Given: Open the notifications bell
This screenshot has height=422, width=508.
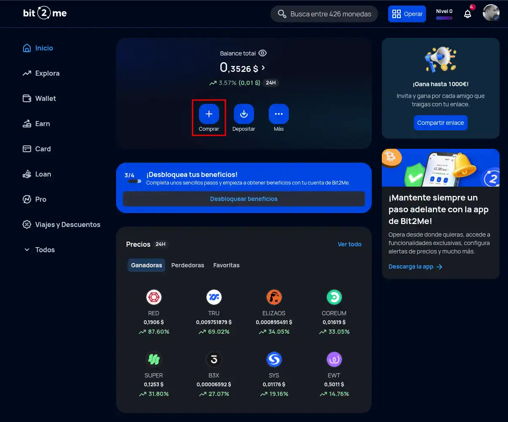Looking at the screenshot, I should (468, 14).
